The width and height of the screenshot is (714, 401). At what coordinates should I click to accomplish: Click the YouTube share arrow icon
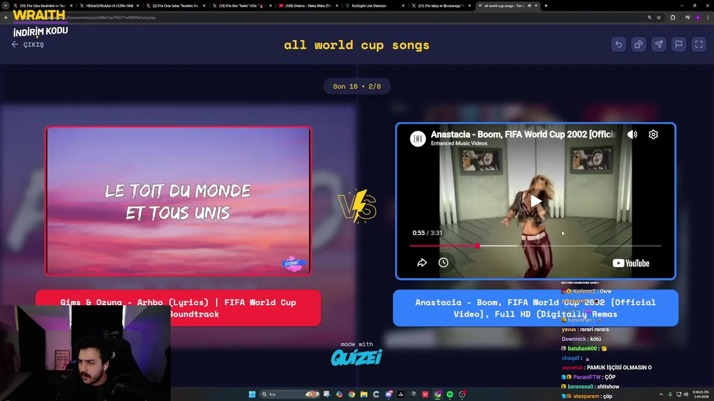coord(422,263)
